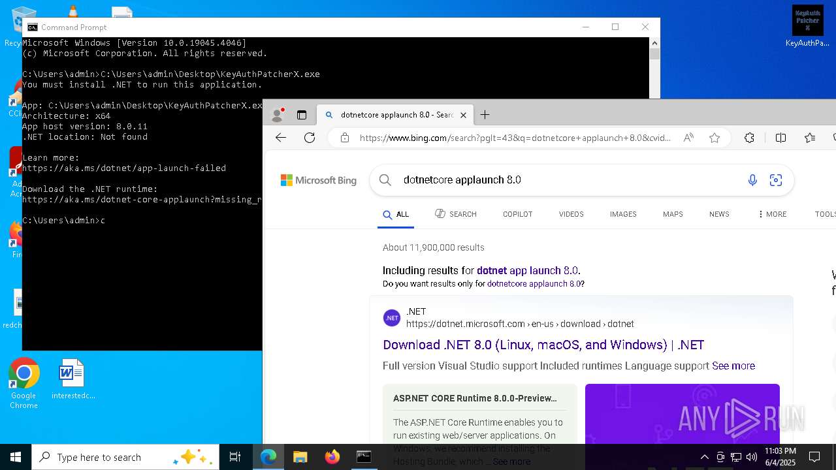Click the Microsoft Bing logo

319,180
